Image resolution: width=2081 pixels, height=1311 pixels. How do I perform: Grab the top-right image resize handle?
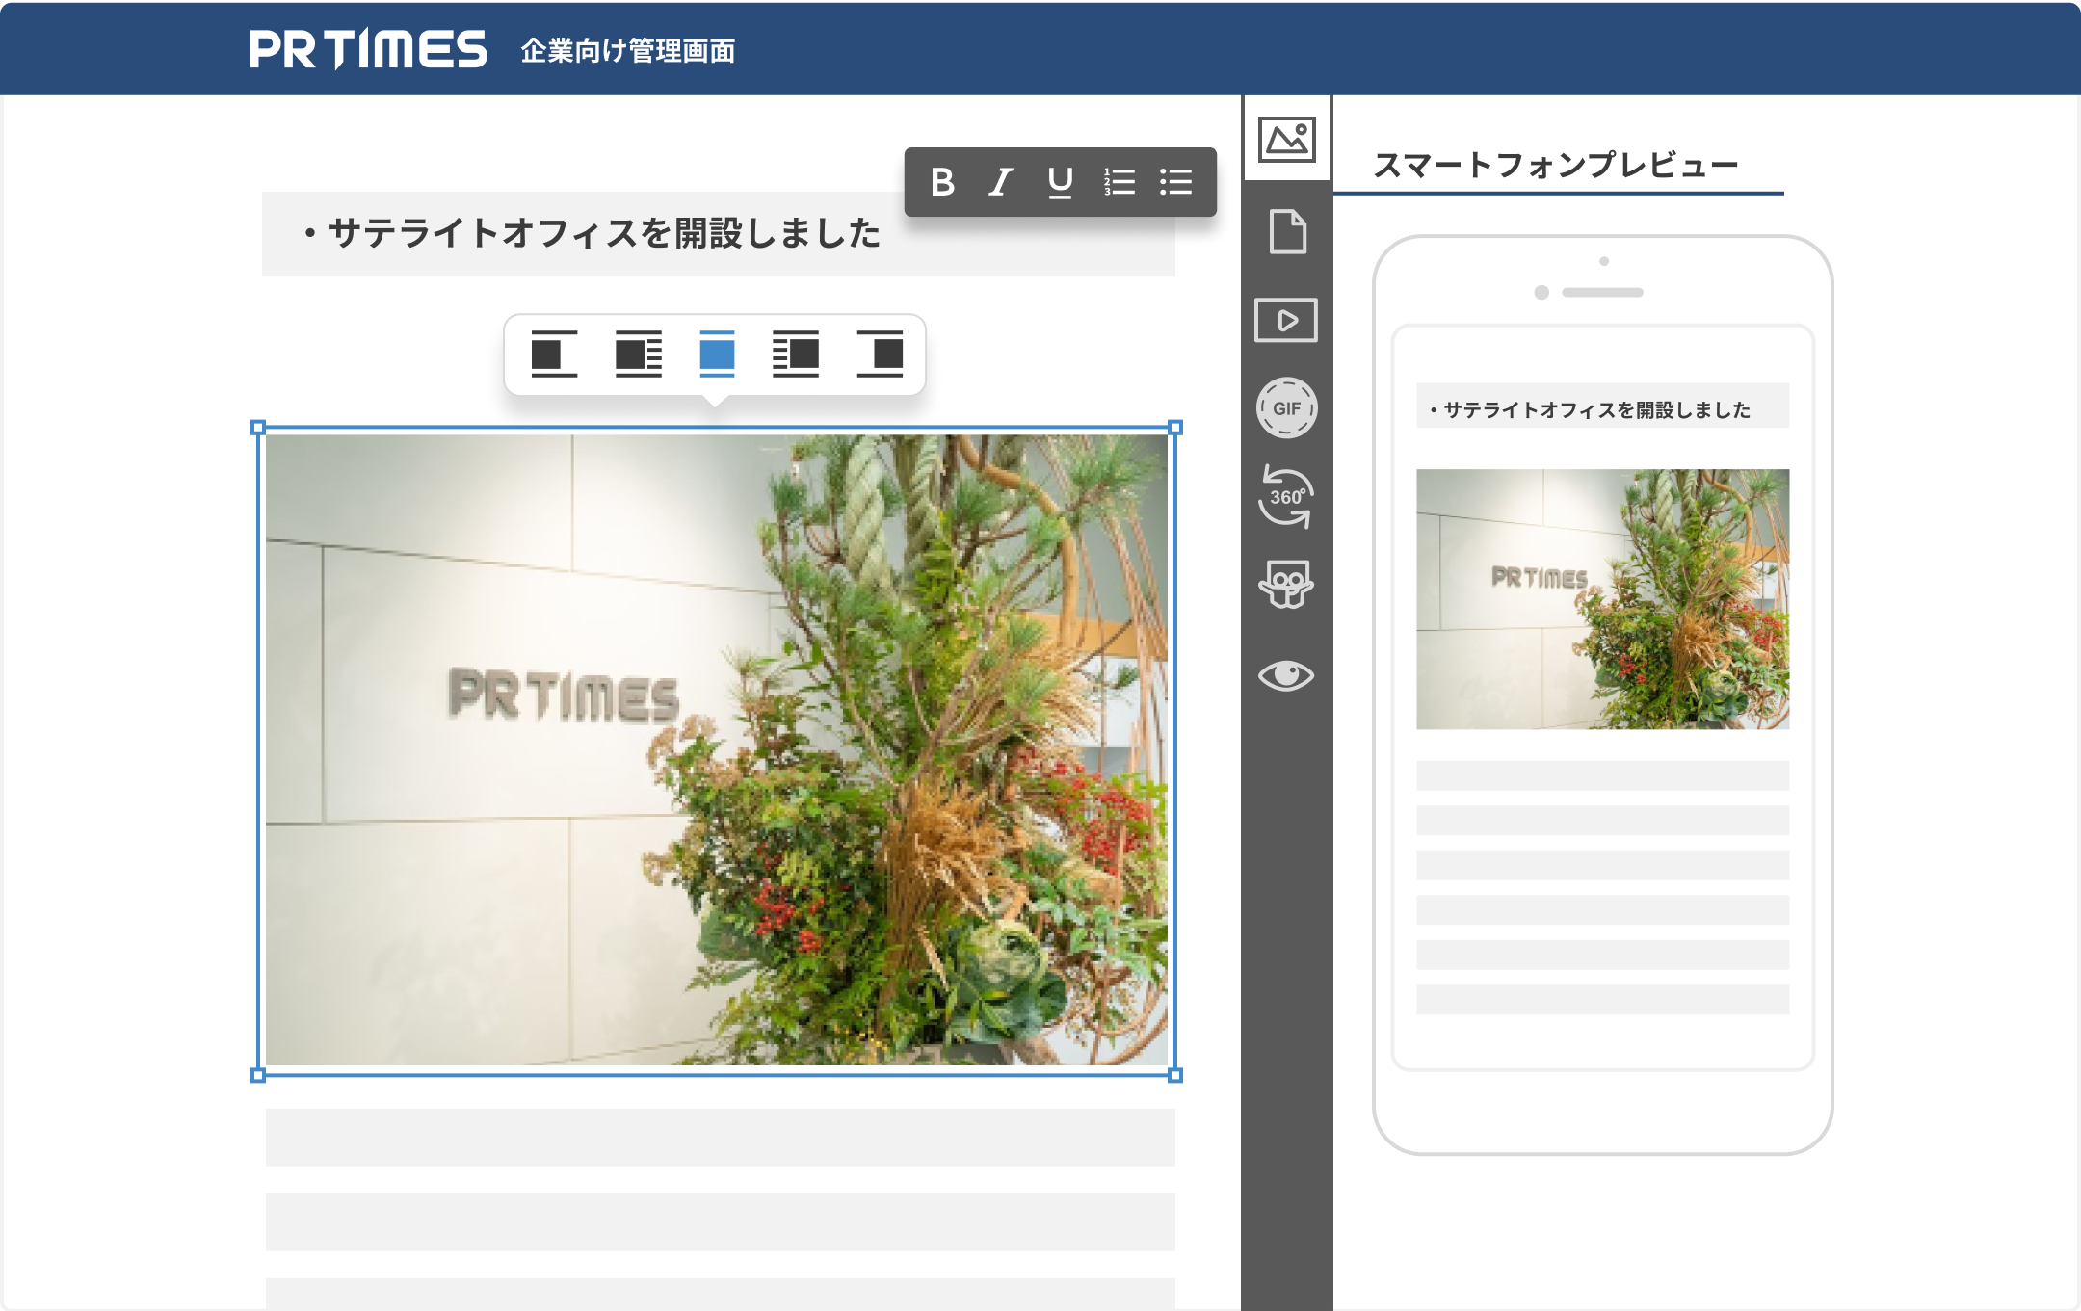pyautogui.click(x=1175, y=428)
